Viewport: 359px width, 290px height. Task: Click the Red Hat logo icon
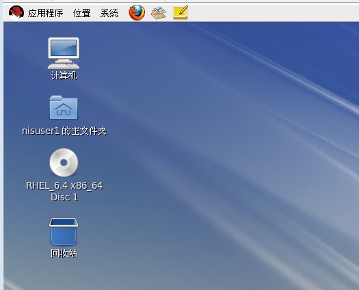pyautogui.click(x=16, y=13)
